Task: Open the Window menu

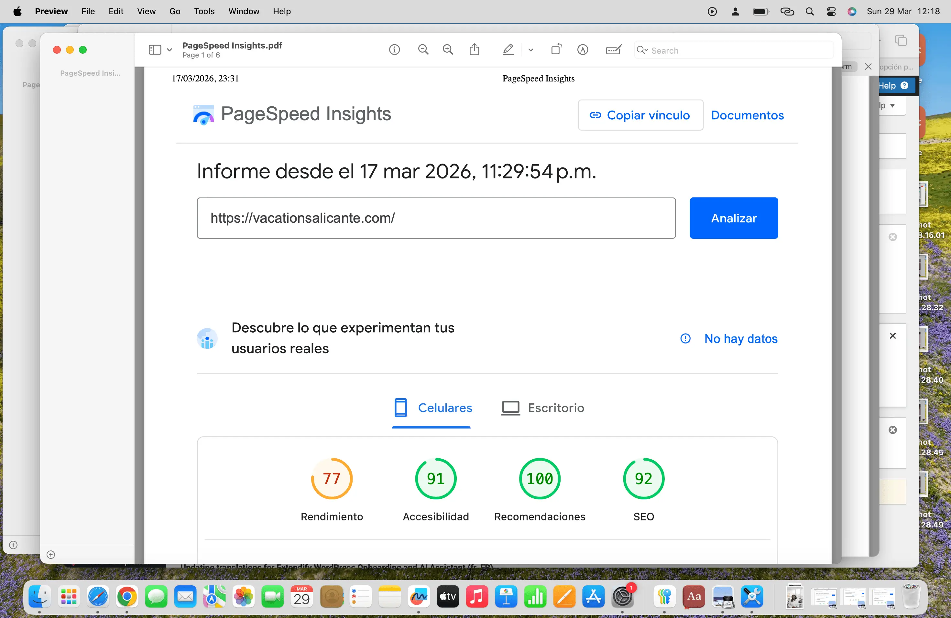Action: coord(244,11)
